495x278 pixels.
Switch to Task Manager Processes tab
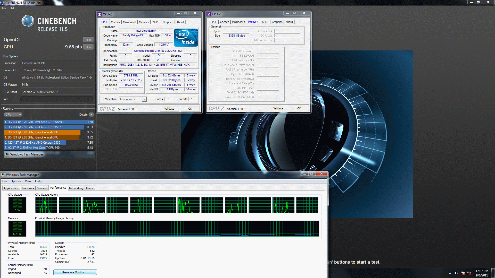(x=28, y=188)
